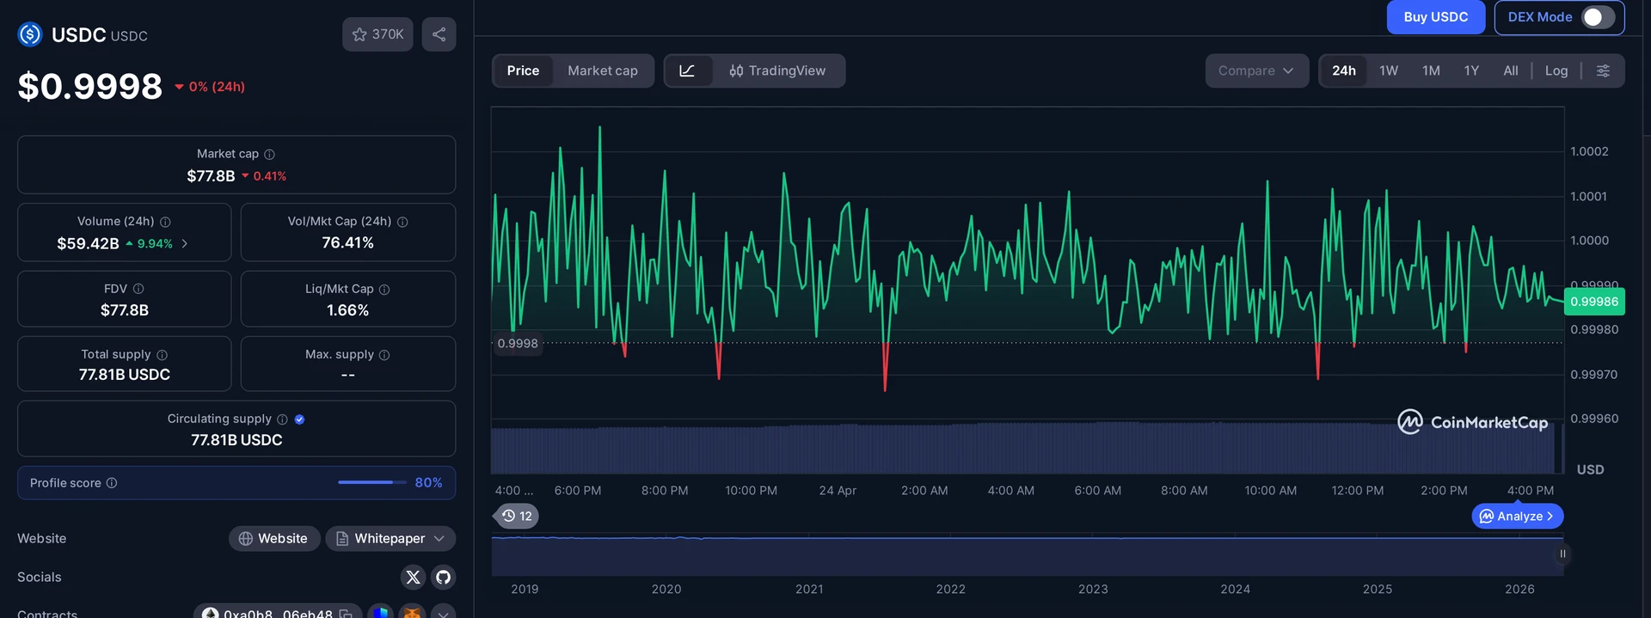The height and width of the screenshot is (618, 1651).
Task: Click the 0.99986 current price label
Action: pyautogui.click(x=1594, y=302)
